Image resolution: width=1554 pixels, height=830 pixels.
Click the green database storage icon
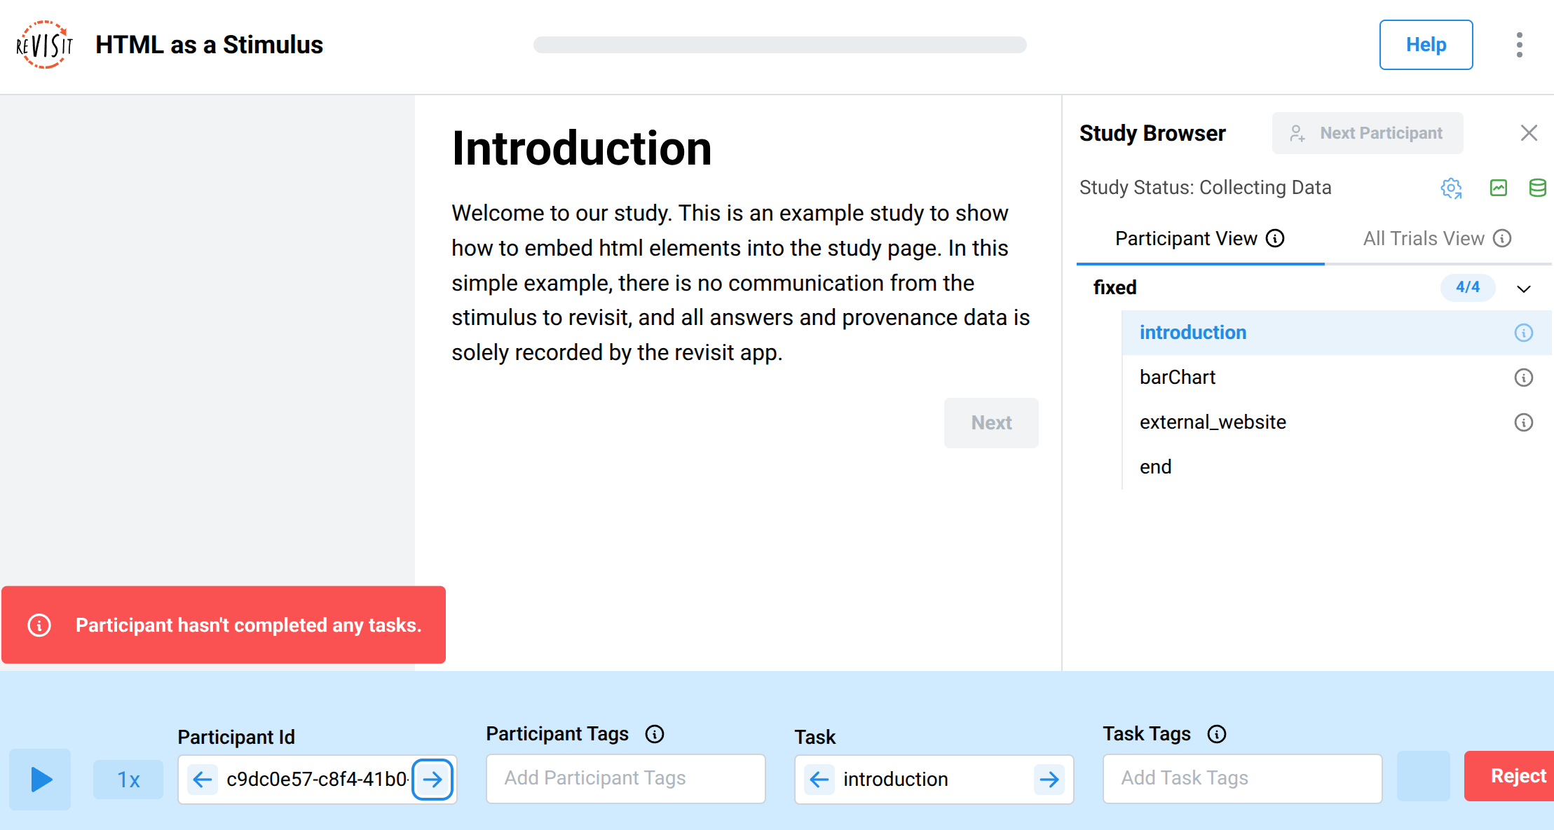[x=1537, y=188]
